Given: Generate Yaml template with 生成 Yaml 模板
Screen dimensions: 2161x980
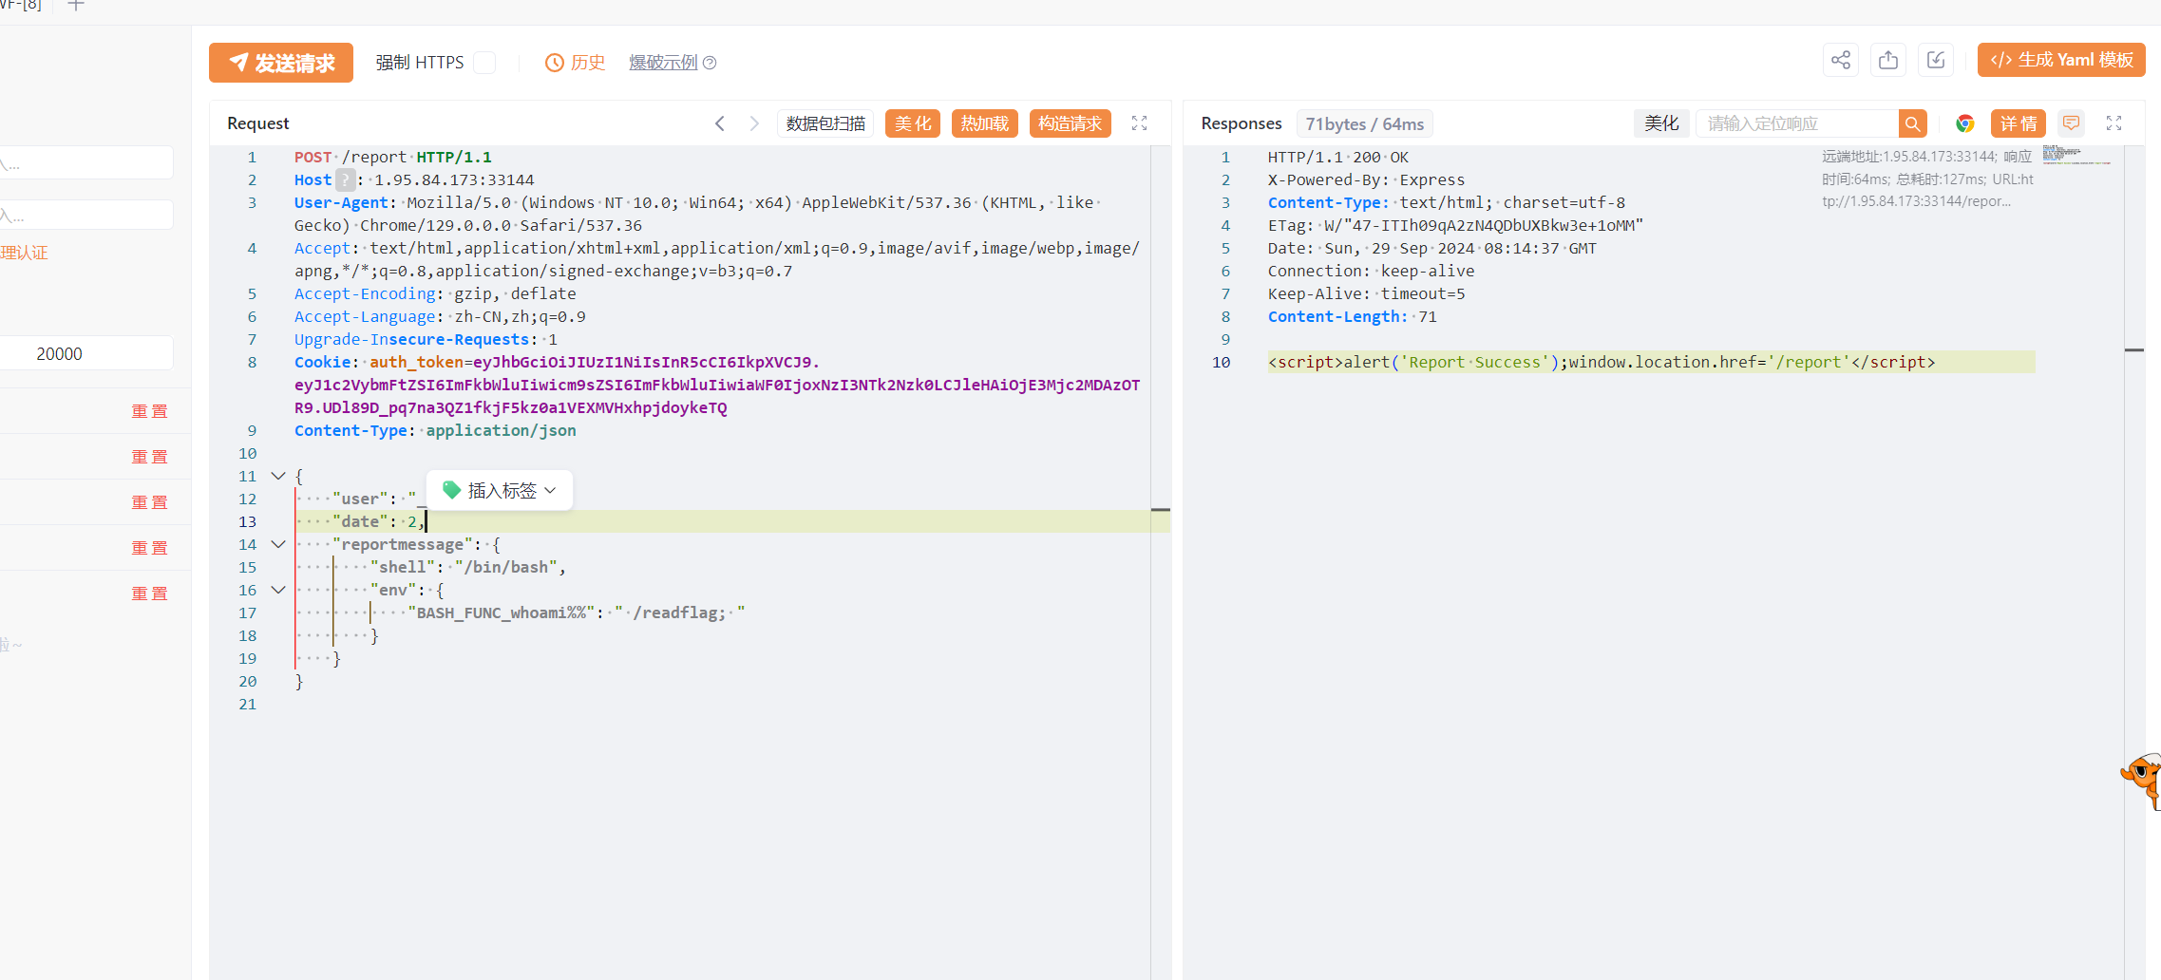Looking at the screenshot, I should coord(2061,61).
